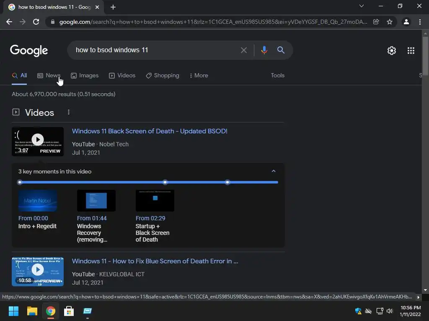Open 'How to Fix Blue Screen of Death' link
The height and width of the screenshot is (321, 429).
(155, 261)
